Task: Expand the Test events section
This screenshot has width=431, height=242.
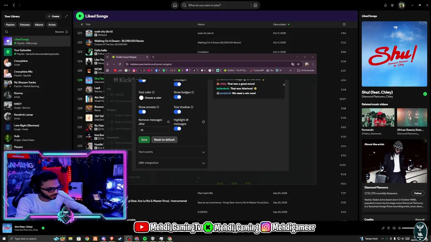Action: 172,152
